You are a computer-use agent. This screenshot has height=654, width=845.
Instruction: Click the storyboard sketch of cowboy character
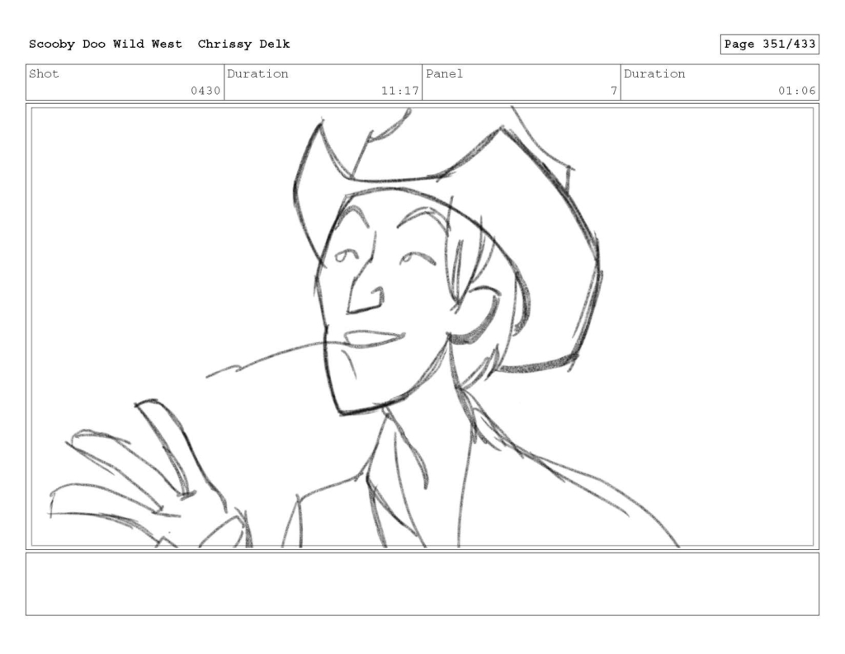coord(422,327)
